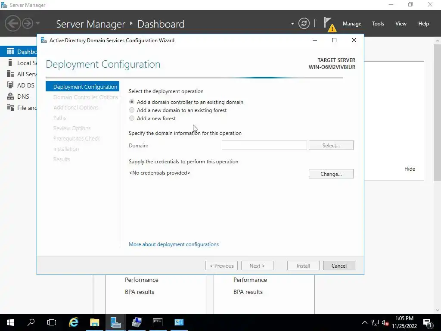Open the Tools menu in Server Manager
Screen dimensions: 441x331
[378, 24]
